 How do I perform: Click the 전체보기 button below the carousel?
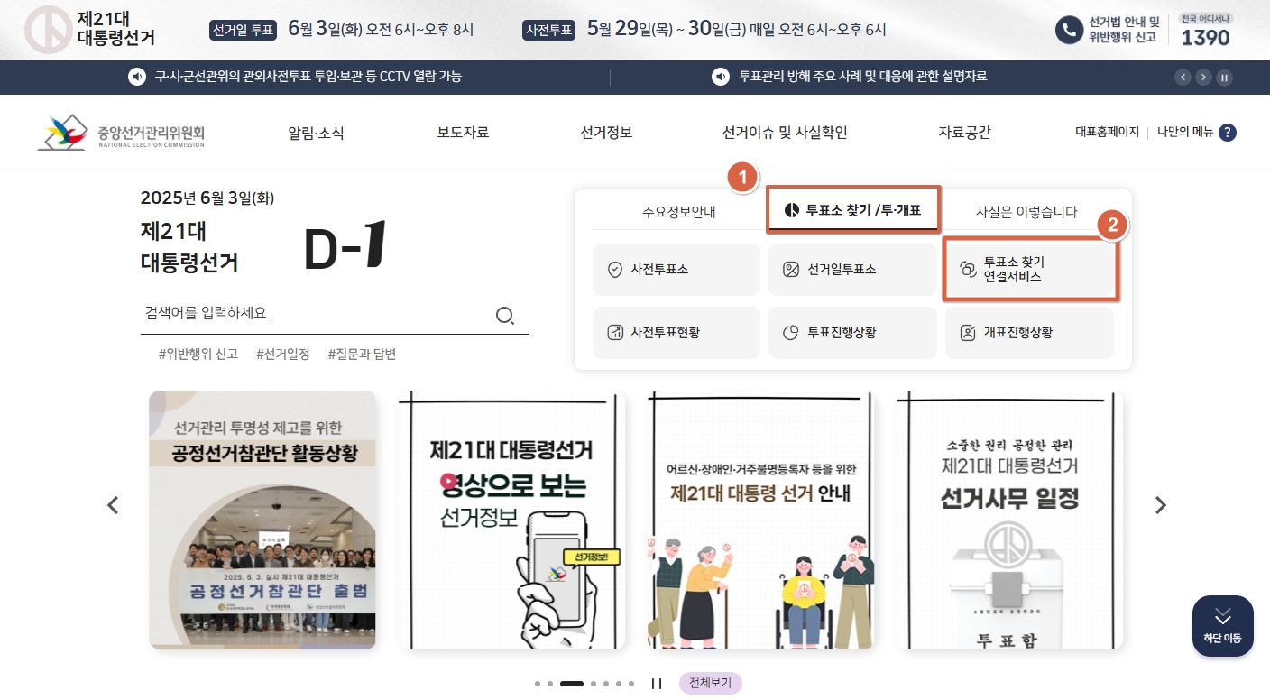point(710,683)
